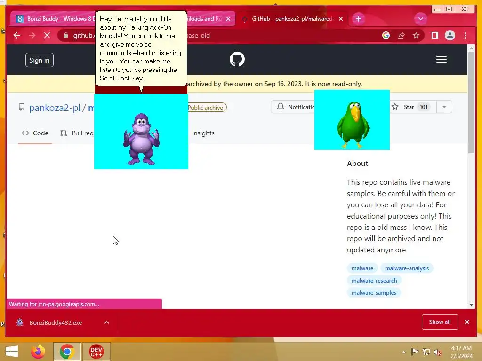This screenshot has height=361, width=482.
Task: Click BonziBuddy's speech balloon
Action: click(141, 48)
